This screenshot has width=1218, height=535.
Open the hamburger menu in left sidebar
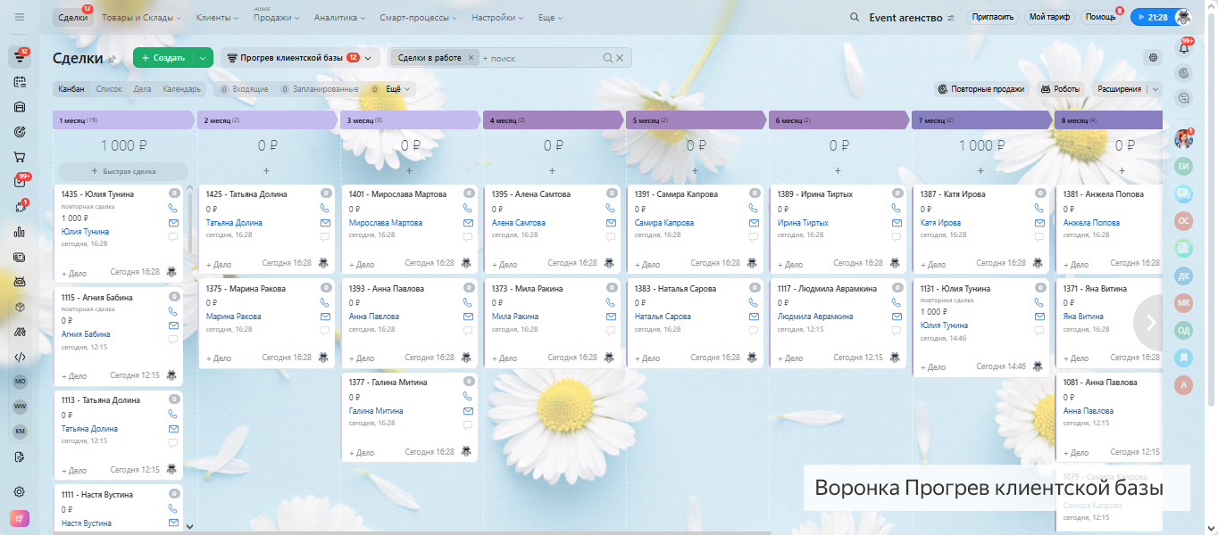click(20, 18)
